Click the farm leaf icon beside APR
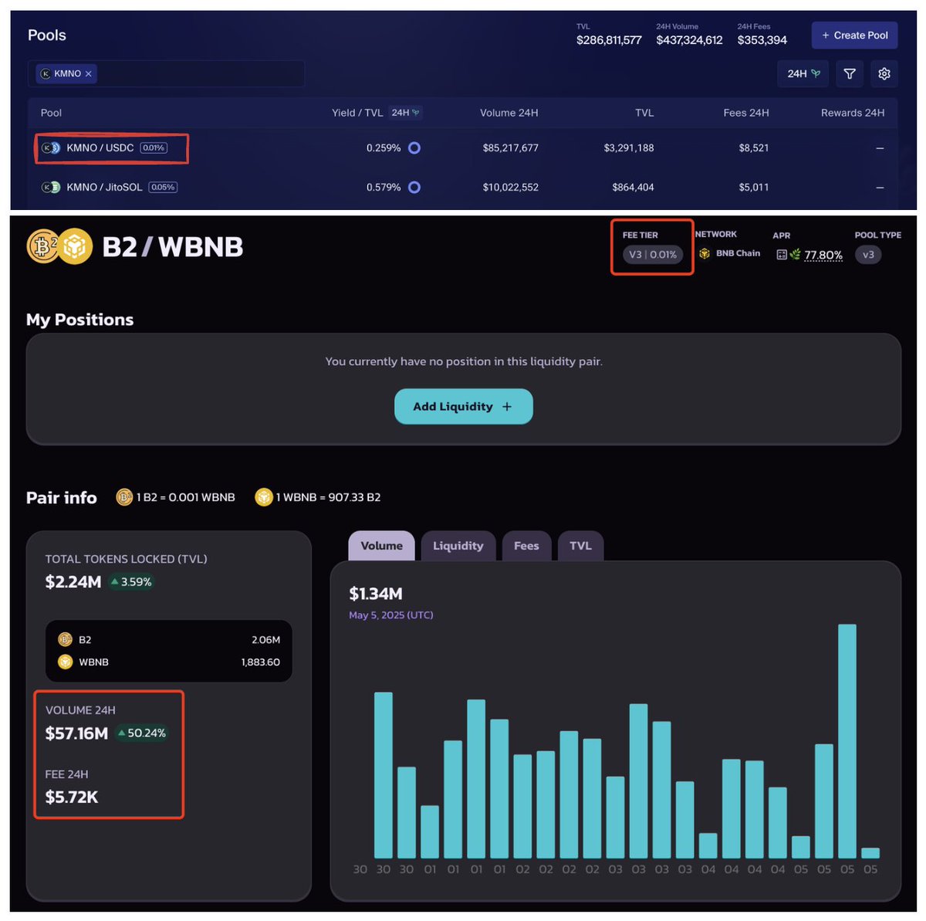Viewport: 926px width, 921px height. [x=795, y=255]
